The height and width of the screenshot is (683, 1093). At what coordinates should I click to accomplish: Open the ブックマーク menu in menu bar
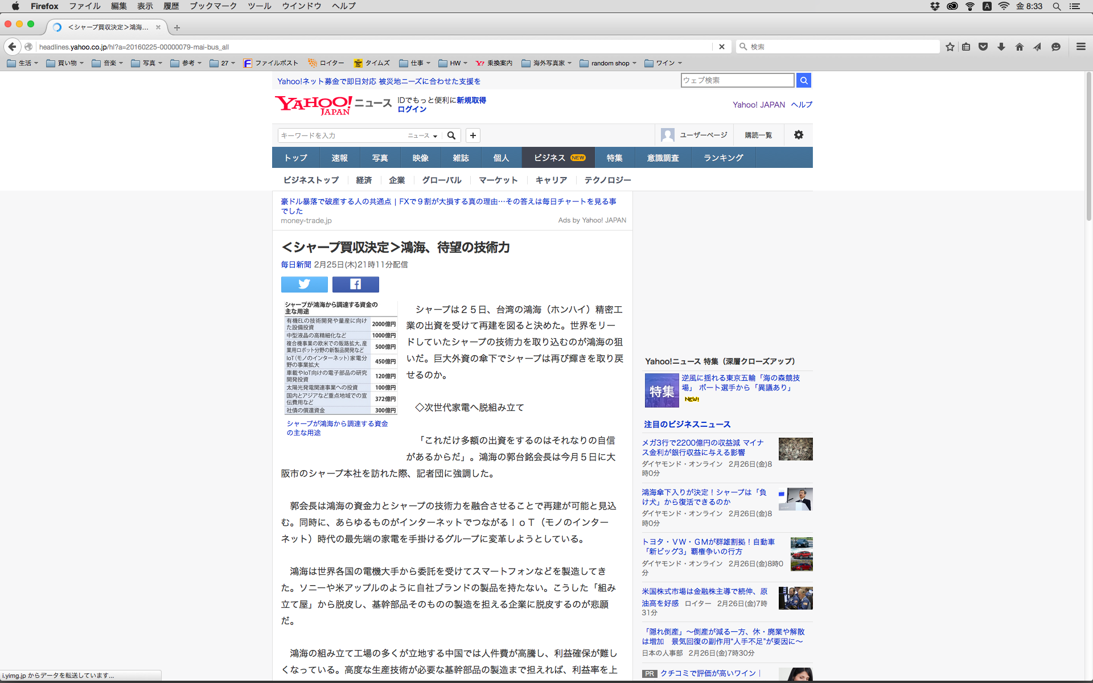[213, 6]
